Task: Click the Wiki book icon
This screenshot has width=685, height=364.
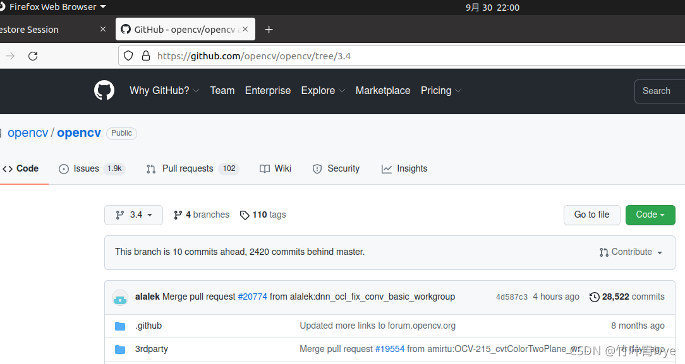Action: (x=265, y=169)
